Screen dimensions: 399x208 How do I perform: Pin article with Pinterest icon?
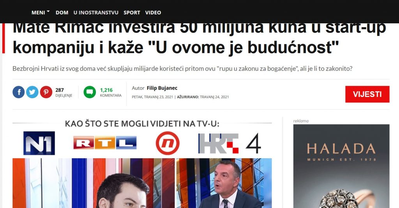point(46,92)
